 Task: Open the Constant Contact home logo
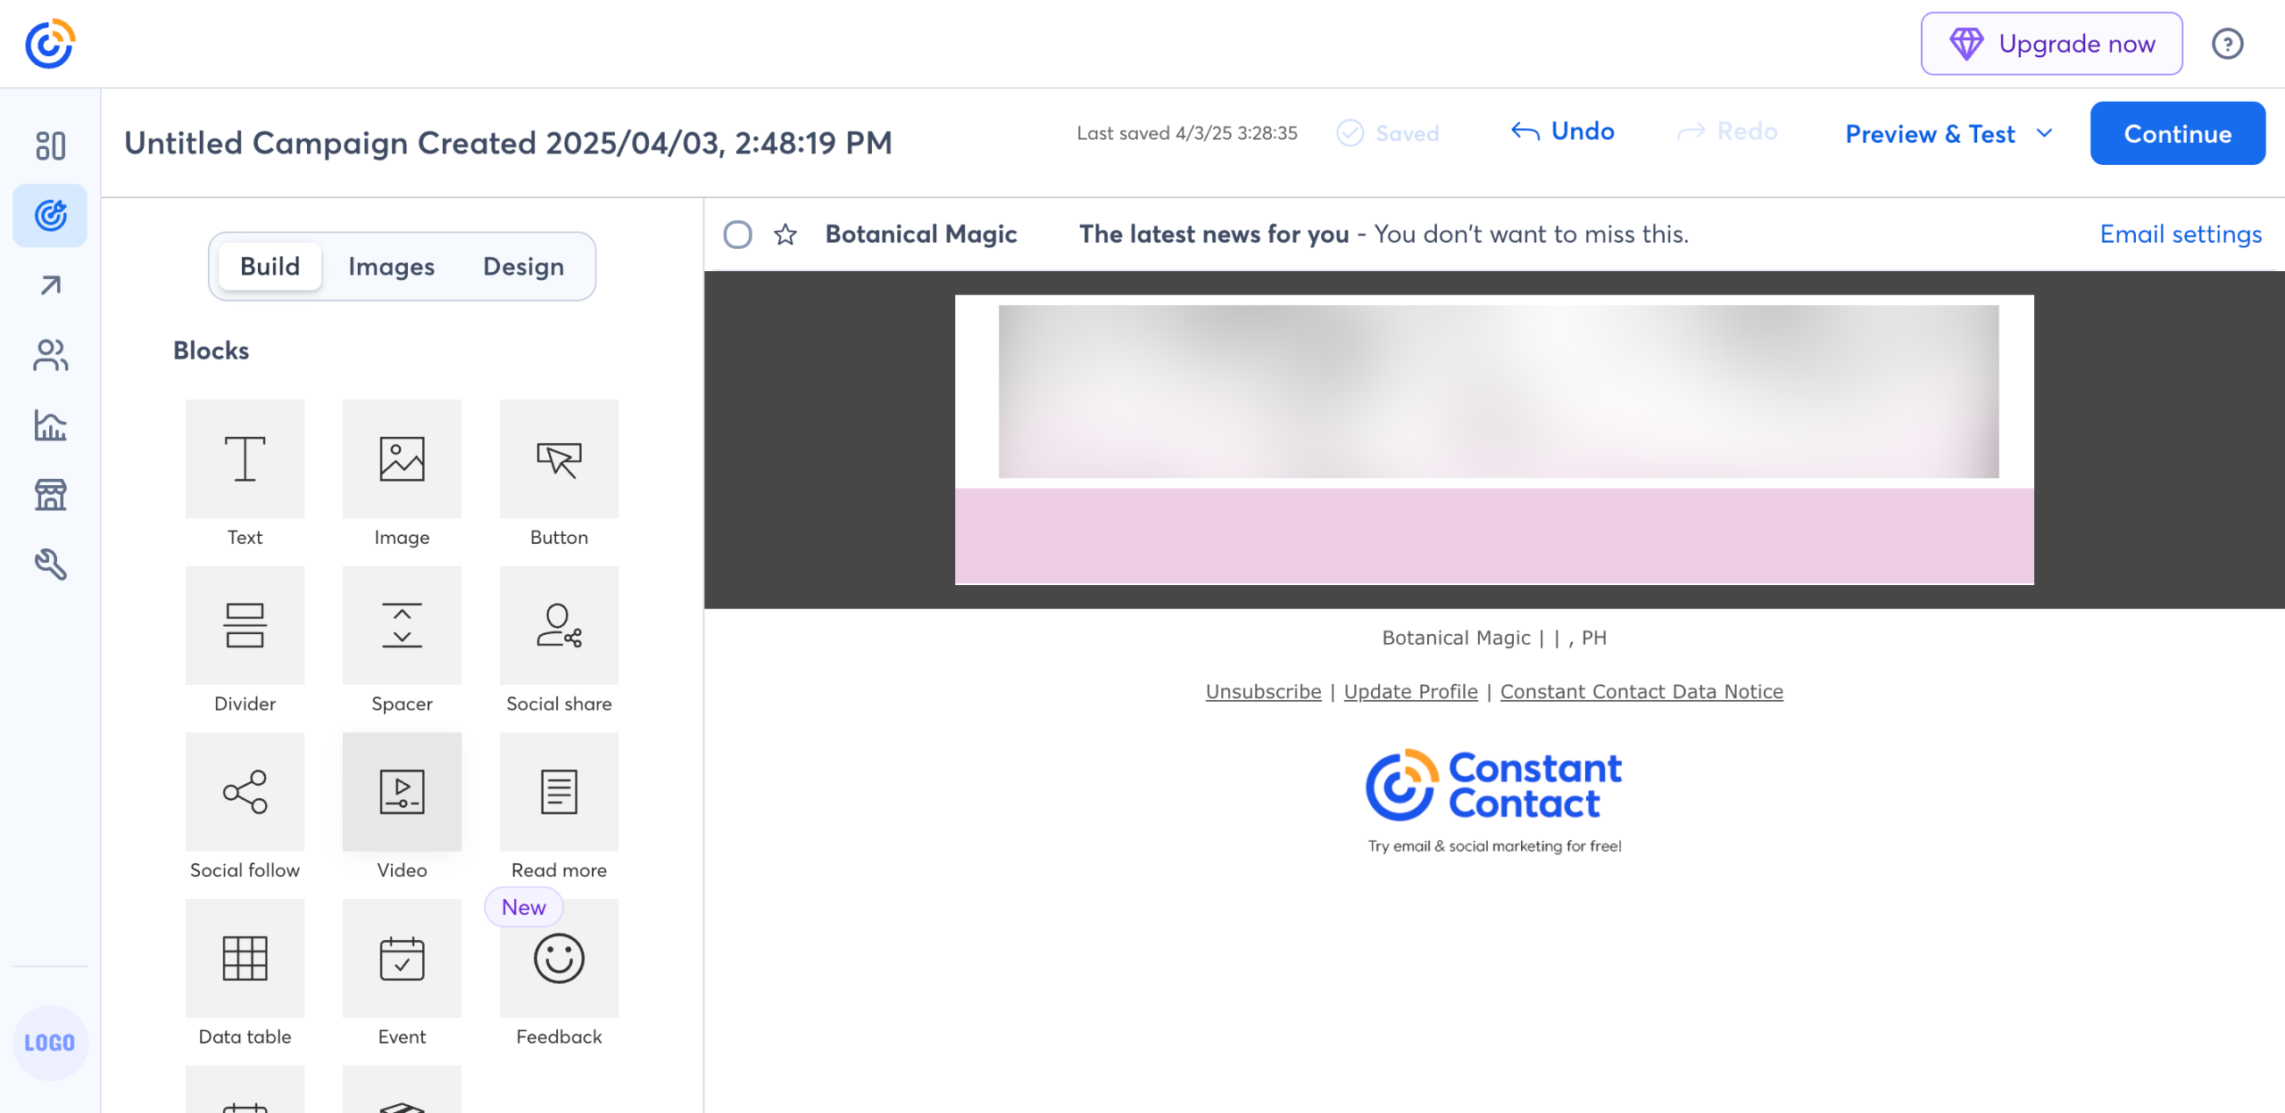point(50,43)
